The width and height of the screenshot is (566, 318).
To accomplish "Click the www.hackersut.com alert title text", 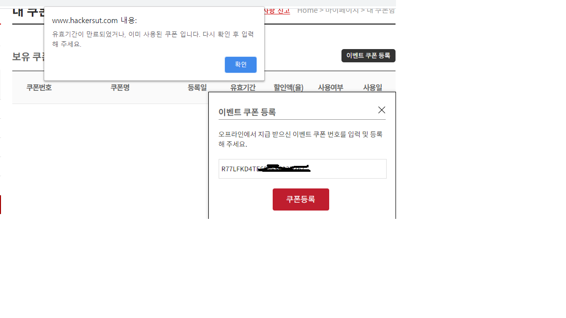I will [94, 21].
